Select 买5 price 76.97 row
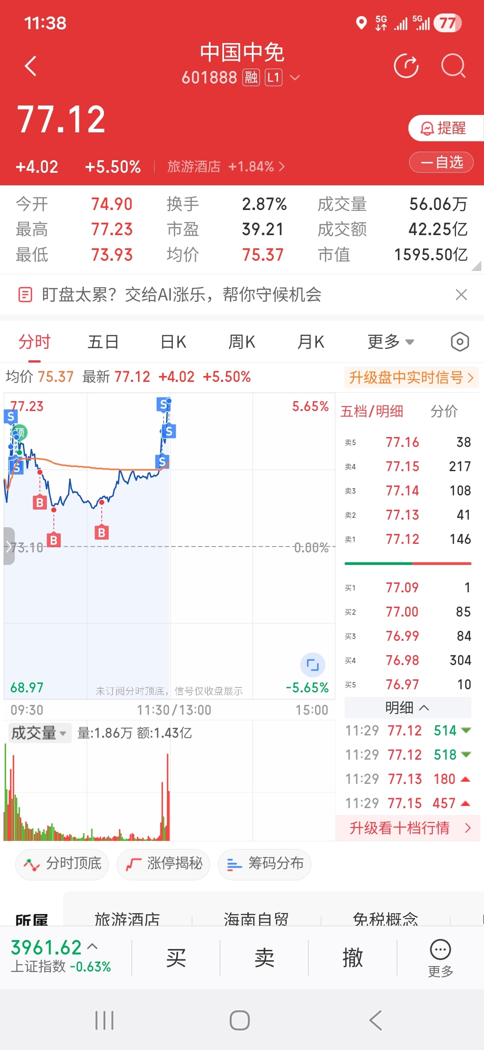This screenshot has width=484, height=1050. click(x=408, y=684)
